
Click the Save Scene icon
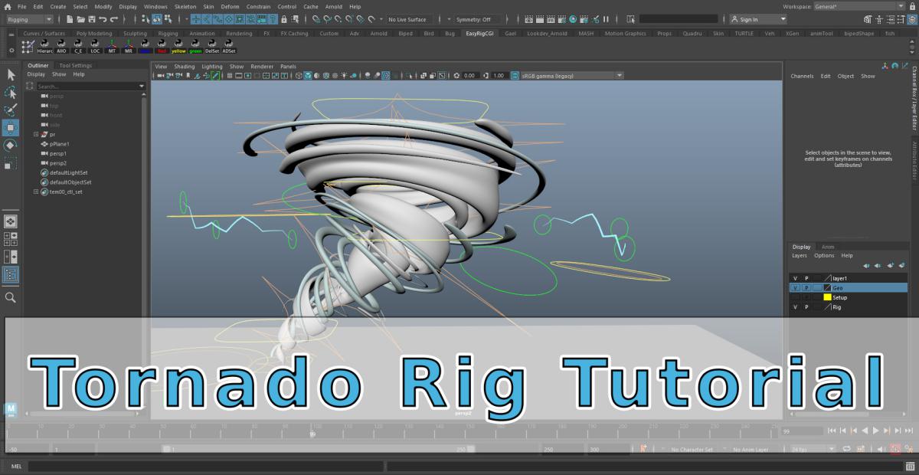coord(93,19)
